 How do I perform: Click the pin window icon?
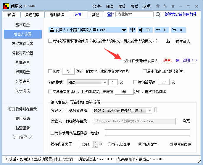pyautogui.click(x=165, y=6)
